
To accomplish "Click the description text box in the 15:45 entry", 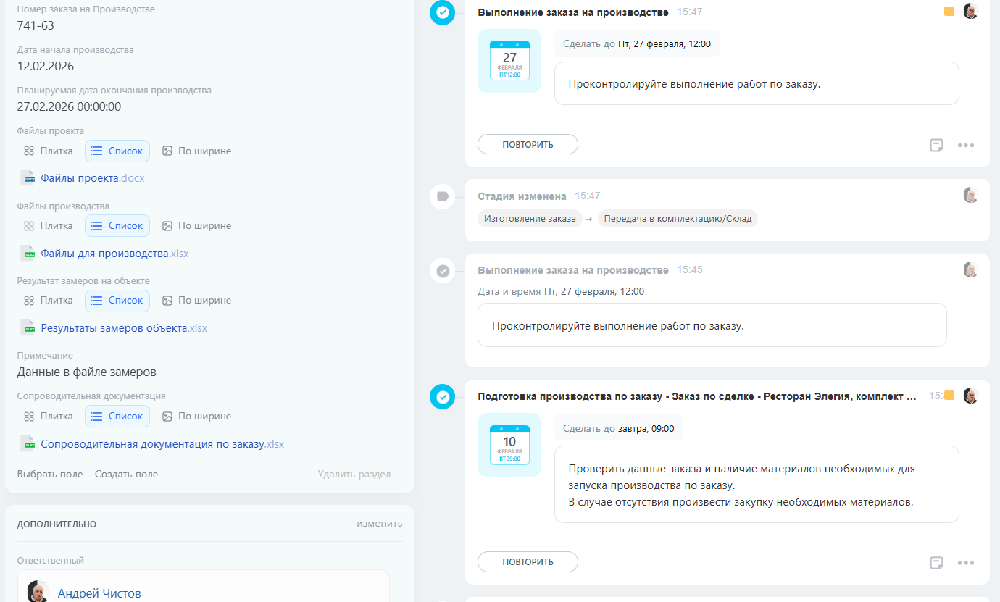I will click(x=712, y=325).
